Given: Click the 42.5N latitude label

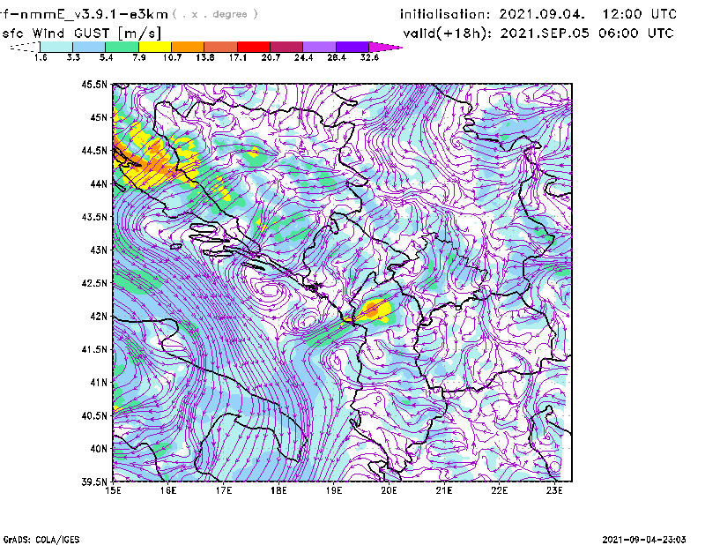Looking at the screenshot, I should (x=94, y=283).
